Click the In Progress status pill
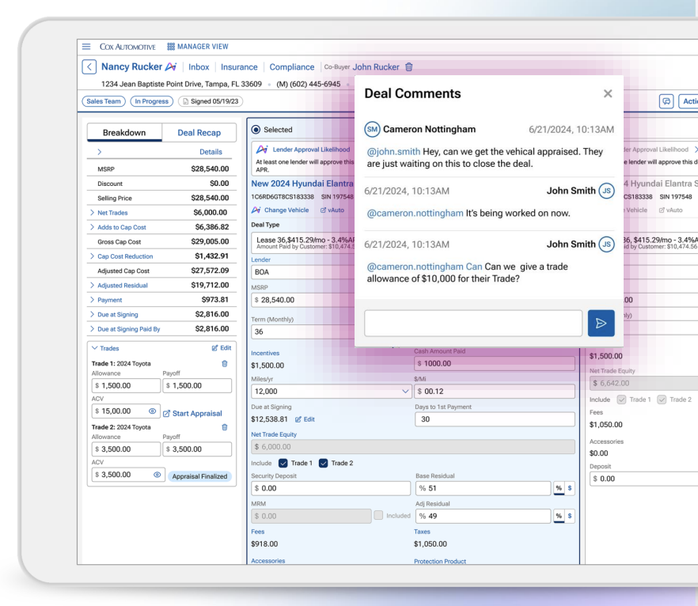698x606 pixels. pos(151,101)
